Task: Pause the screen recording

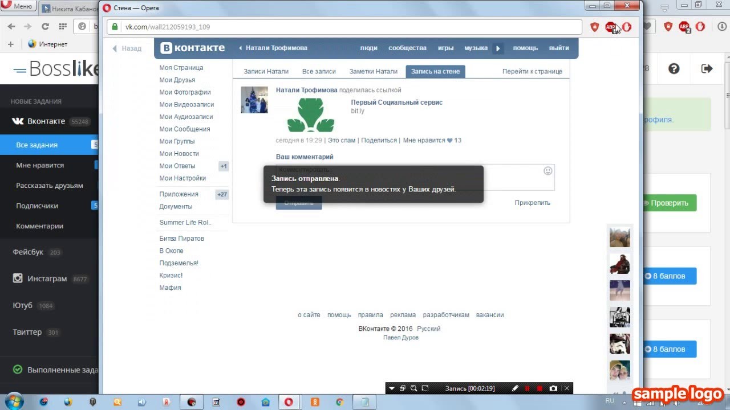Action: (x=528, y=388)
